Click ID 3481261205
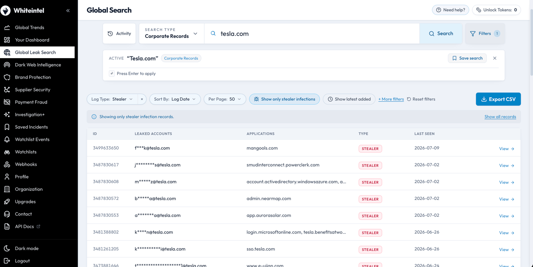Viewport: 533px width, 267px height. (x=106, y=249)
